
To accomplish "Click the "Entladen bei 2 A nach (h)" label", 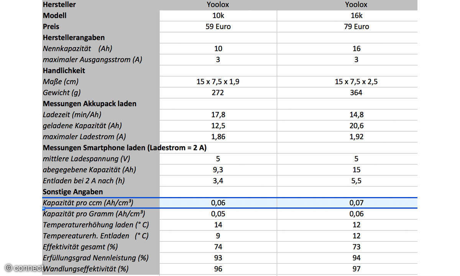I will pos(84,181).
